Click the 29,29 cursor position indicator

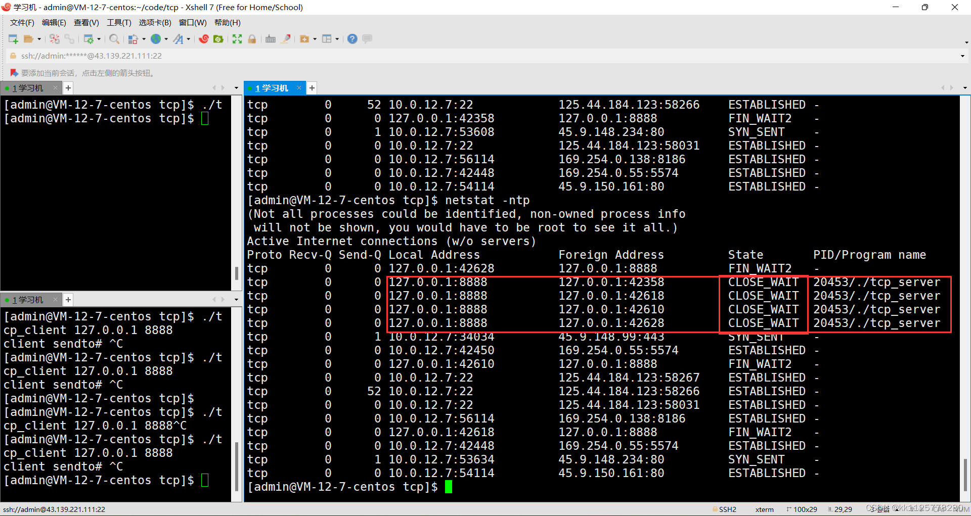[x=840, y=509]
